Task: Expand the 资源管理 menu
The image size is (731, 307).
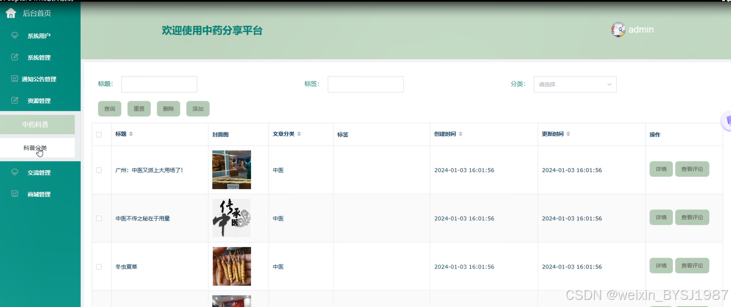Action: [x=40, y=101]
